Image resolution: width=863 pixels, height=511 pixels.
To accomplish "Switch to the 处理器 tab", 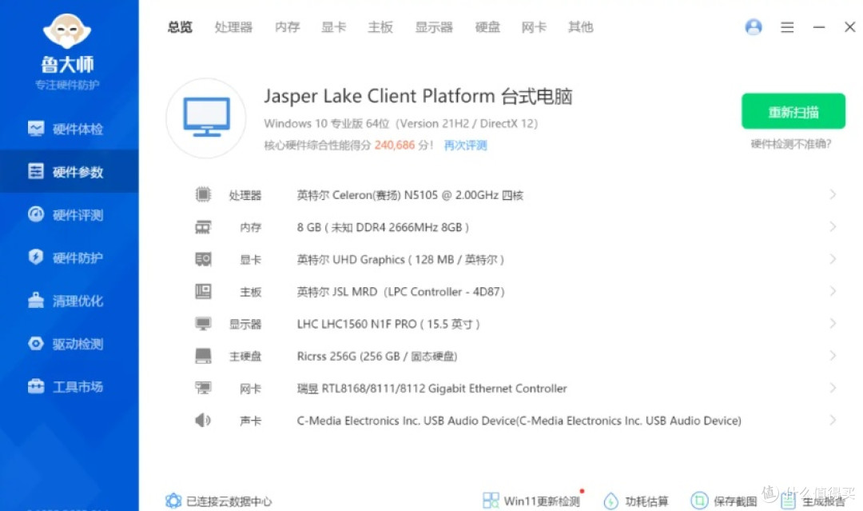I will coord(233,27).
